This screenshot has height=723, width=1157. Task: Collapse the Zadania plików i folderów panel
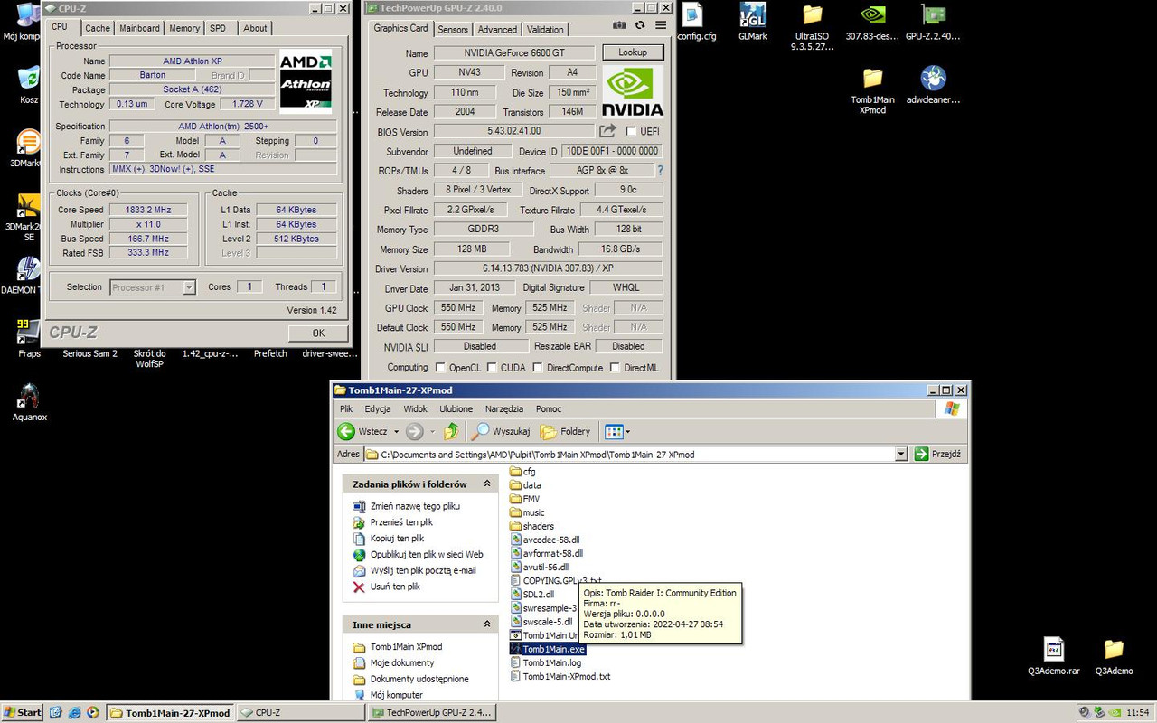point(487,484)
